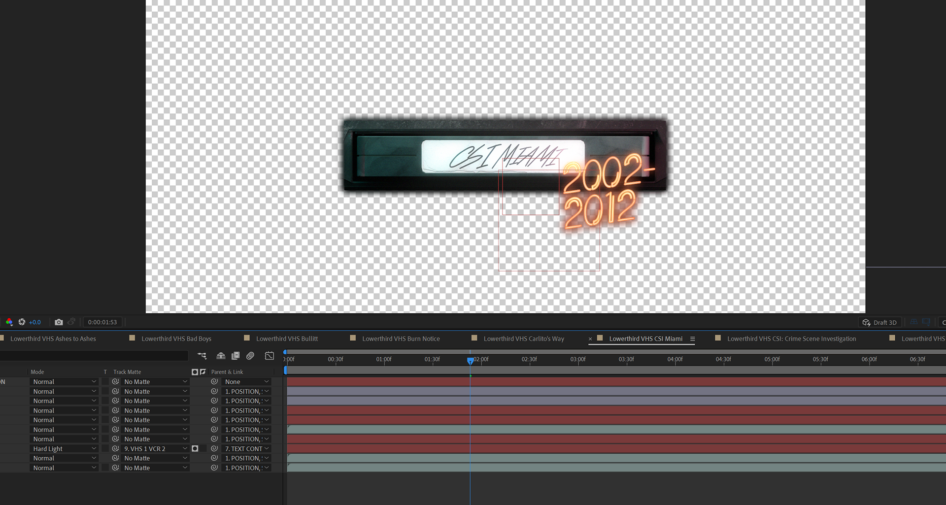Click the Mode column header
946x505 pixels.
[x=37, y=372]
